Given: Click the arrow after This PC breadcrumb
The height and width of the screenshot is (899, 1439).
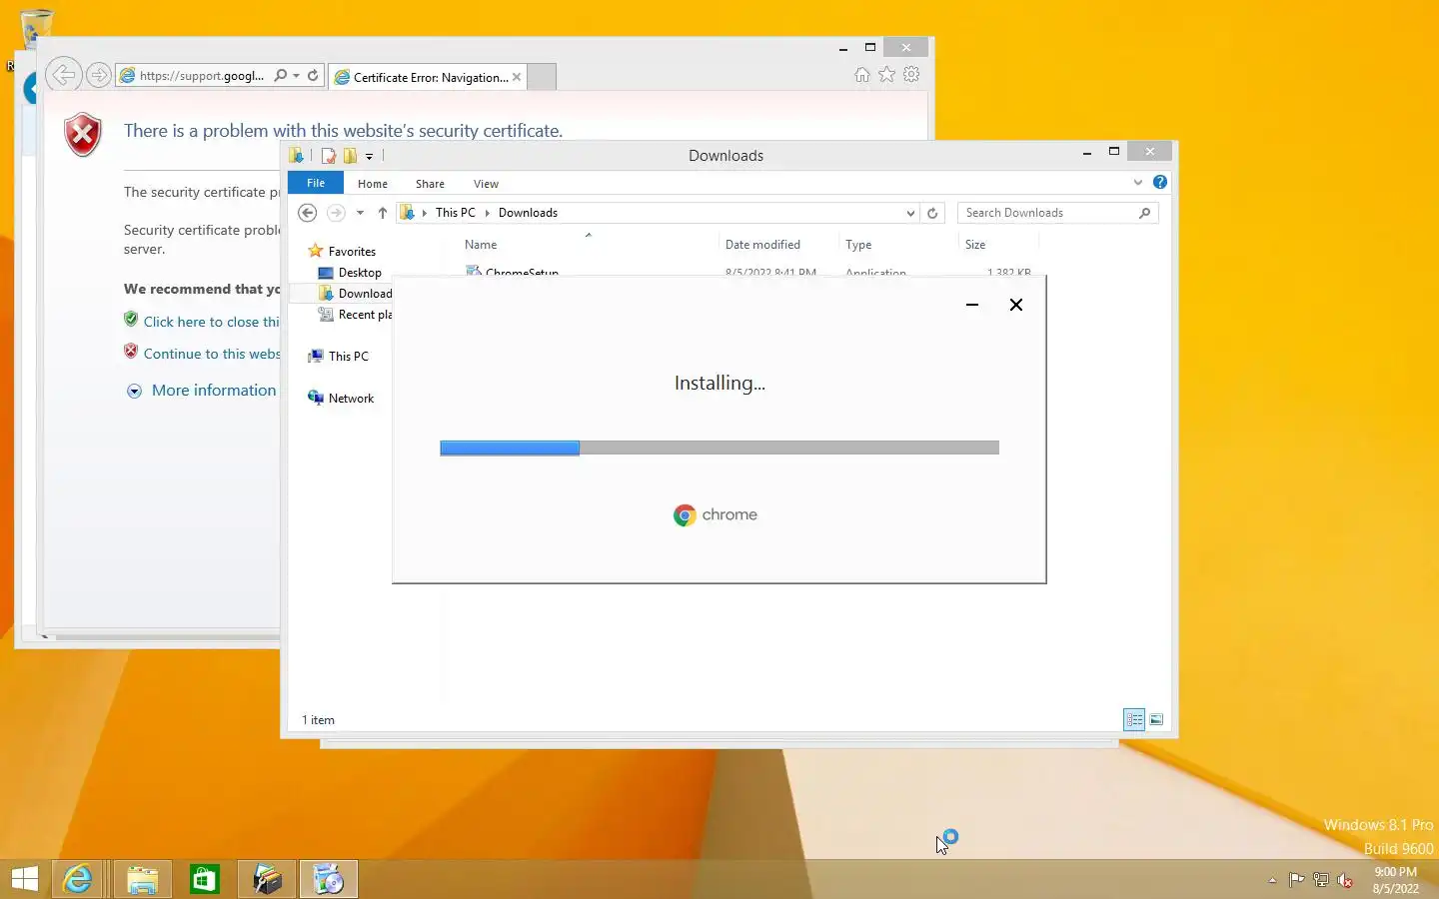Looking at the screenshot, I should [x=487, y=213].
